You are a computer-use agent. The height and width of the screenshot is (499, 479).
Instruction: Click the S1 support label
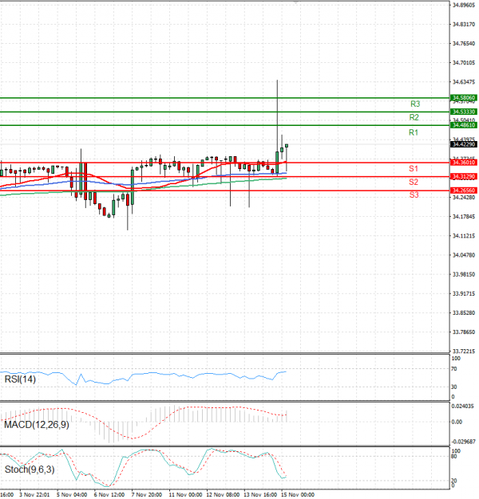(x=414, y=169)
